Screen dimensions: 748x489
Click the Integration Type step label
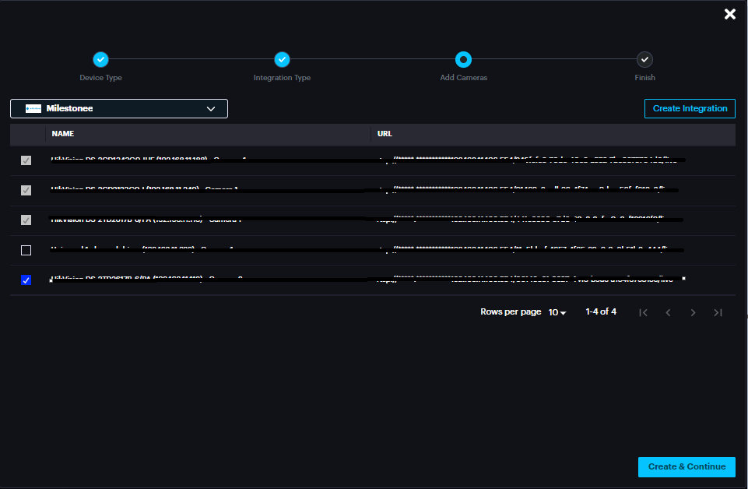(x=282, y=78)
